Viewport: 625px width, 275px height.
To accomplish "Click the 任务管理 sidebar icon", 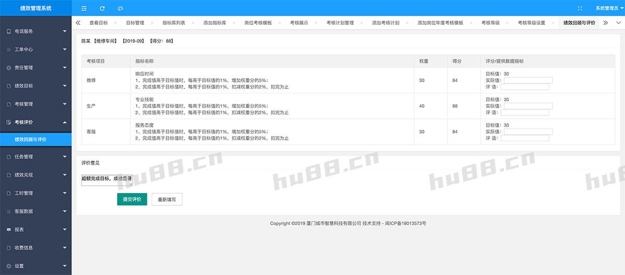I will [8, 156].
